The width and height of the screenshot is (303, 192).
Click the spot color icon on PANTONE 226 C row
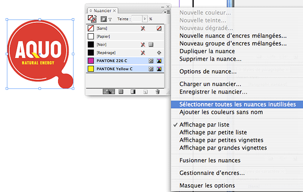pos(150,61)
